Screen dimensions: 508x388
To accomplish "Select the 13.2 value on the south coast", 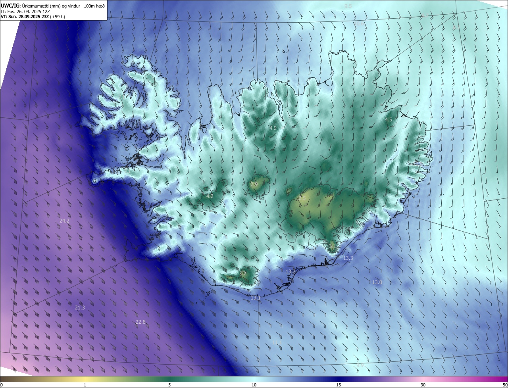I will point(291,271).
